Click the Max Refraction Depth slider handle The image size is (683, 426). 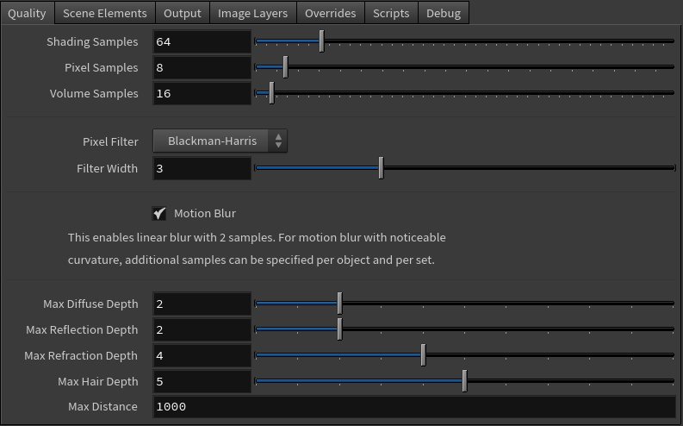click(x=423, y=355)
